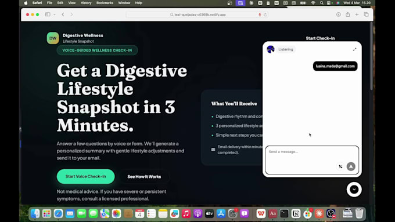395x222 pixels.
Task: Open the View menu
Action: point(72,3)
